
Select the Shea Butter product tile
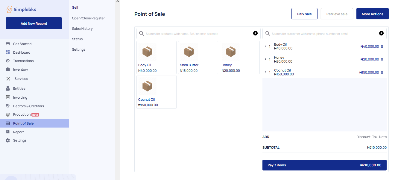[198, 58]
